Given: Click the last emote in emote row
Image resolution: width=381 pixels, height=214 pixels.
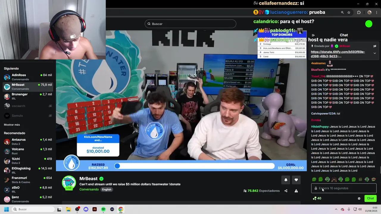Looking at the screenshot, I should tap(374, 179).
